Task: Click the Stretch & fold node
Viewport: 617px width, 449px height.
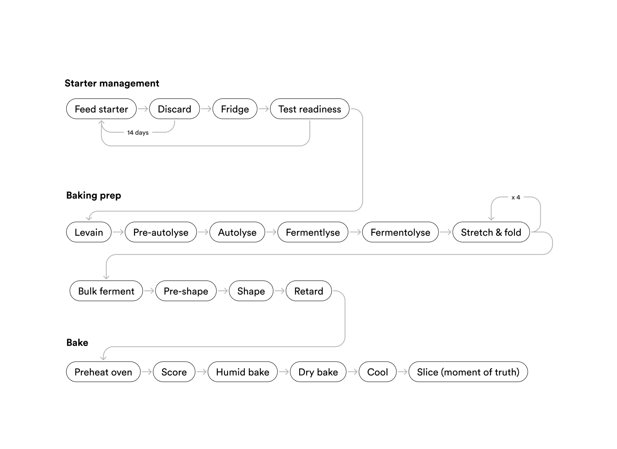Action: (491, 232)
